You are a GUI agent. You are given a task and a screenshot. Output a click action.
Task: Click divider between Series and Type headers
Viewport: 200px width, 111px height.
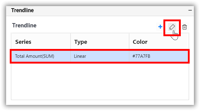70,41
